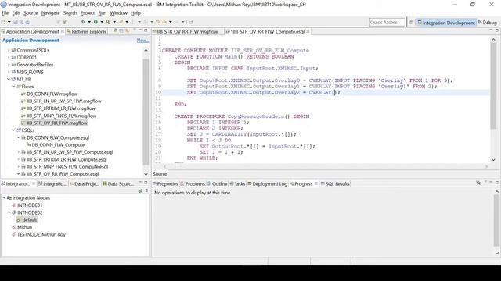Click the Progress view toolbar icon

[x=478, y=183]
